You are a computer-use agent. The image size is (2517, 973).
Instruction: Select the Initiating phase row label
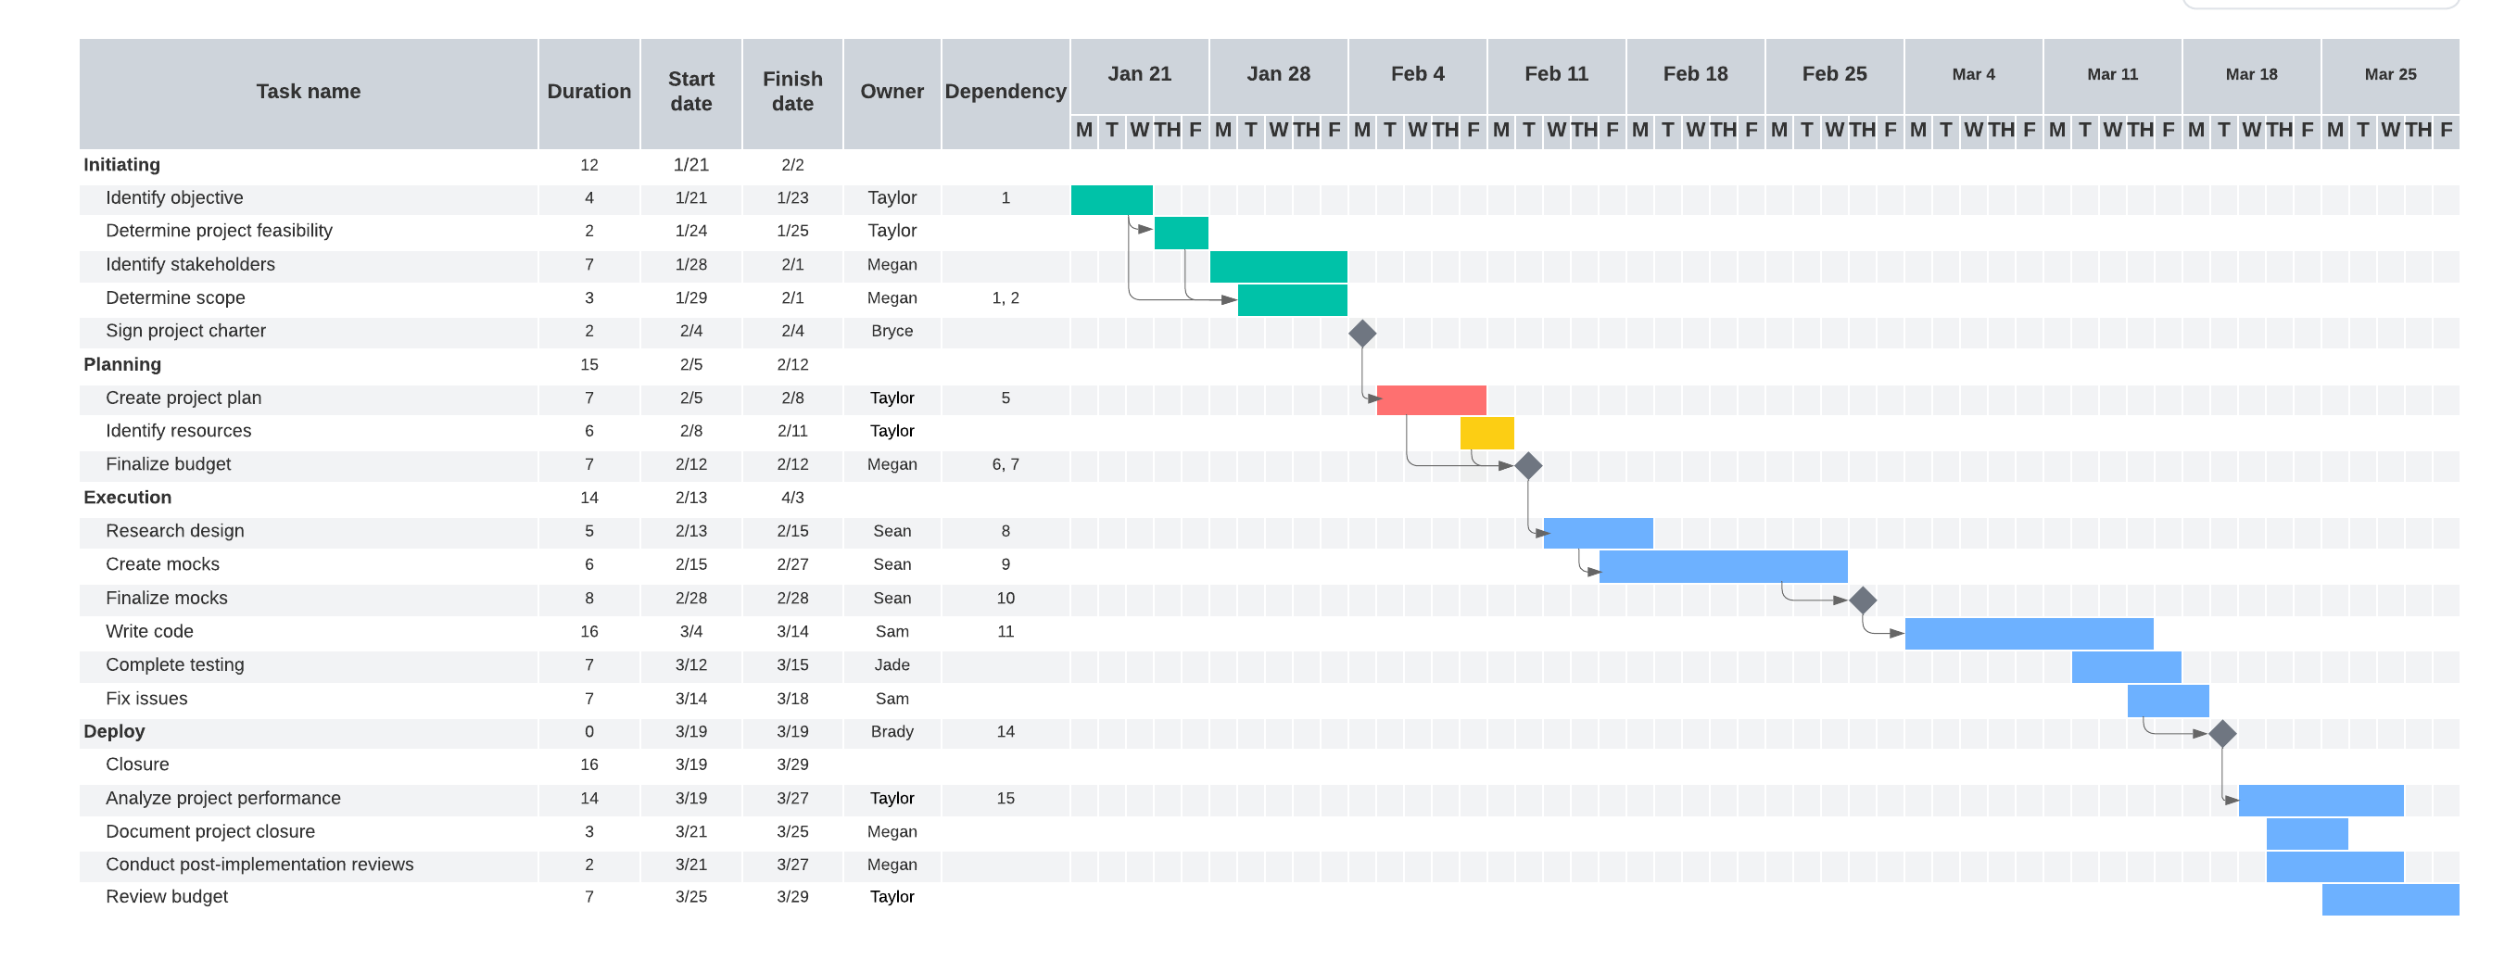point(122,165)
